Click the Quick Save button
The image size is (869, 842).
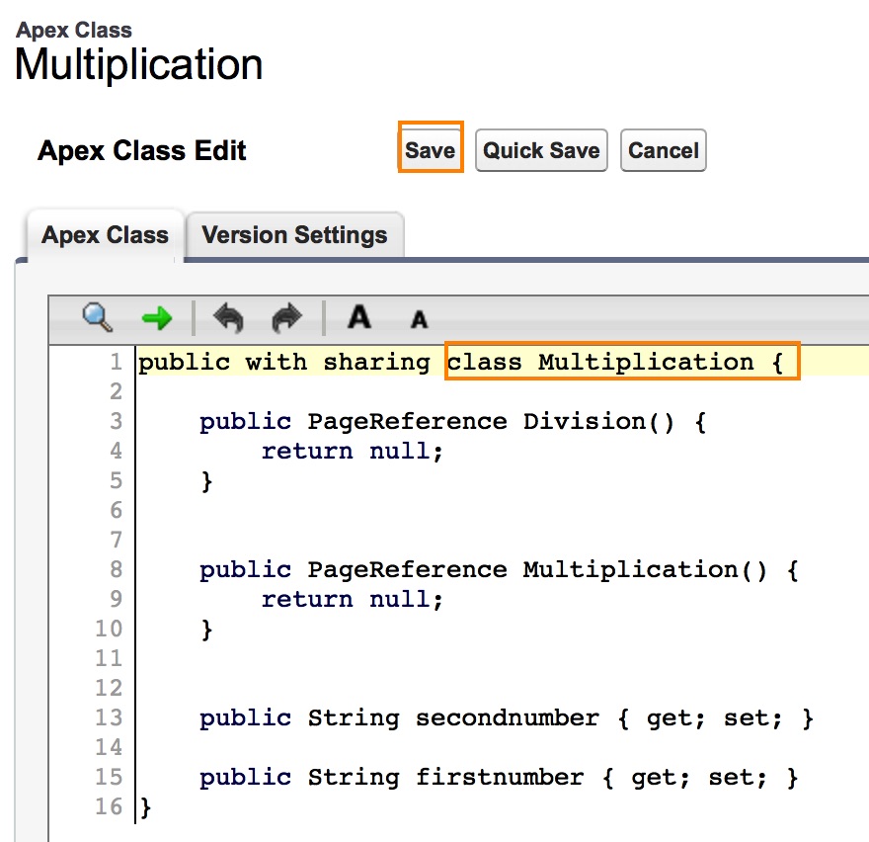coord(540,150)
